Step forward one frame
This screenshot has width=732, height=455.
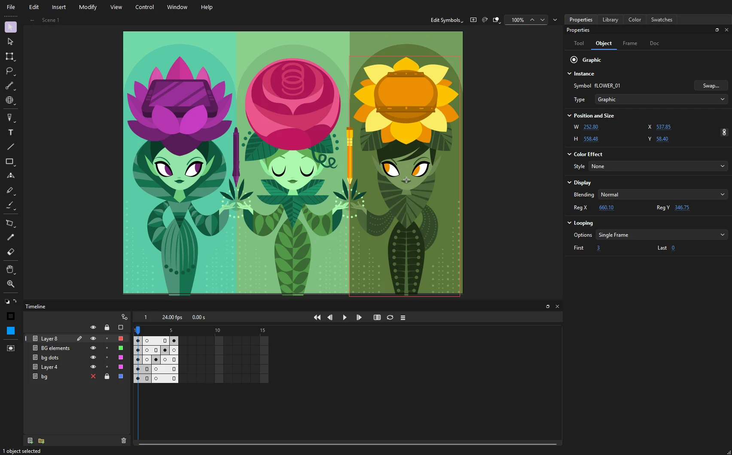pyautogui.click(x=359, y=317)
